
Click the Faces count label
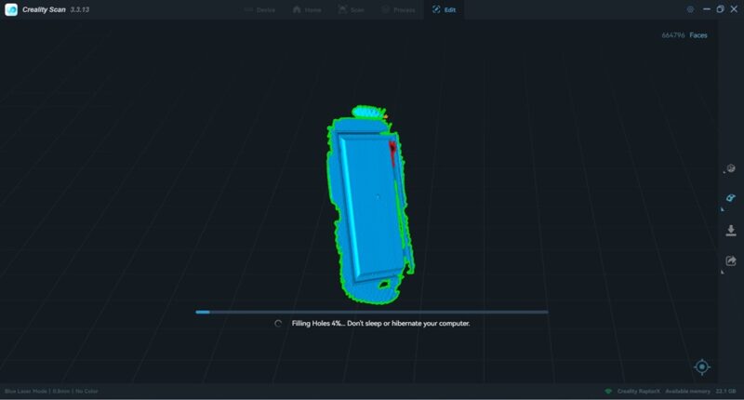point(697,35)
